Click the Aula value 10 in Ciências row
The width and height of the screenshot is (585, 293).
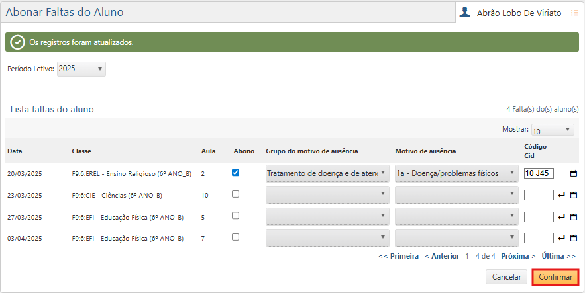(205, 196)
